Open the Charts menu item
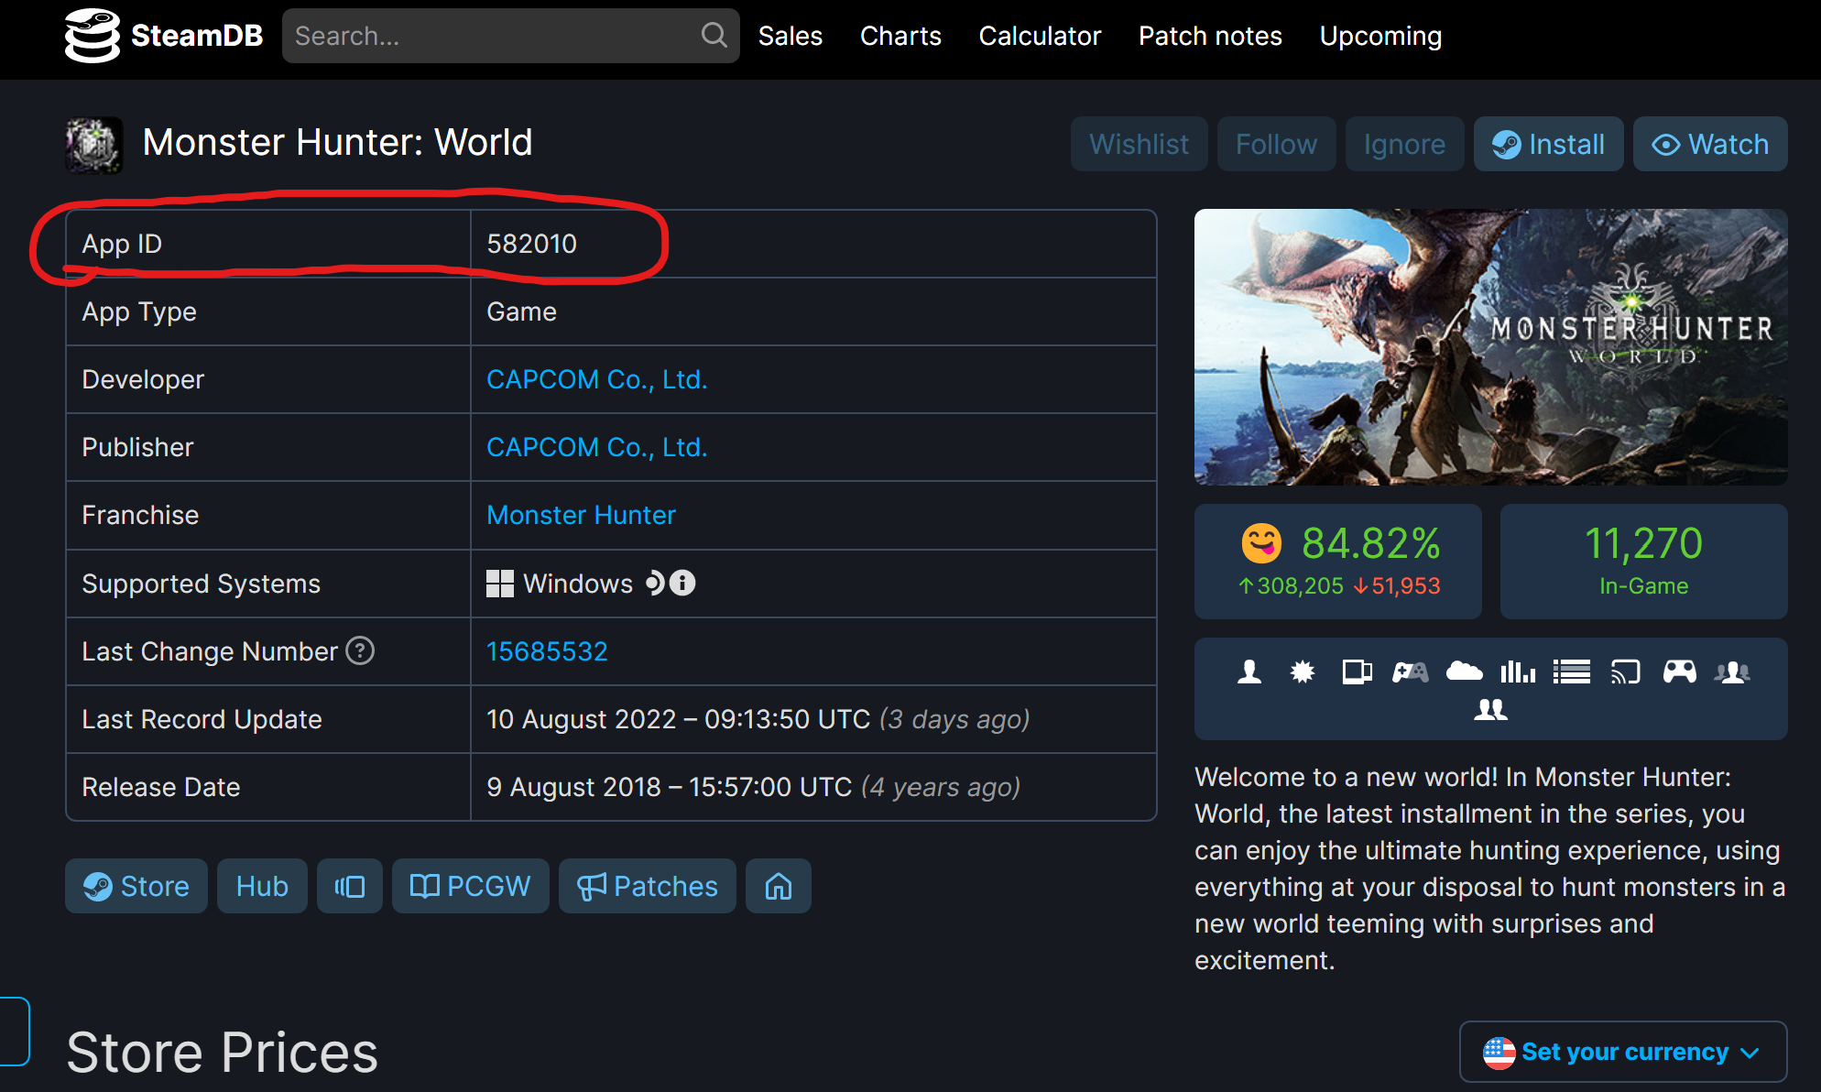The image size is (1821, 1092). (x=900, y=36)
